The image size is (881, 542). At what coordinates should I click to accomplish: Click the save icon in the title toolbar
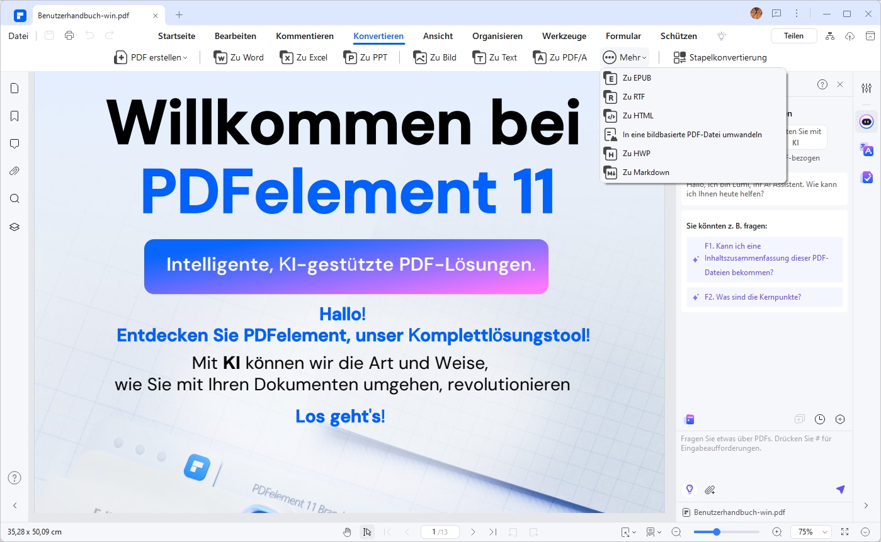click(x=49, y=36)
